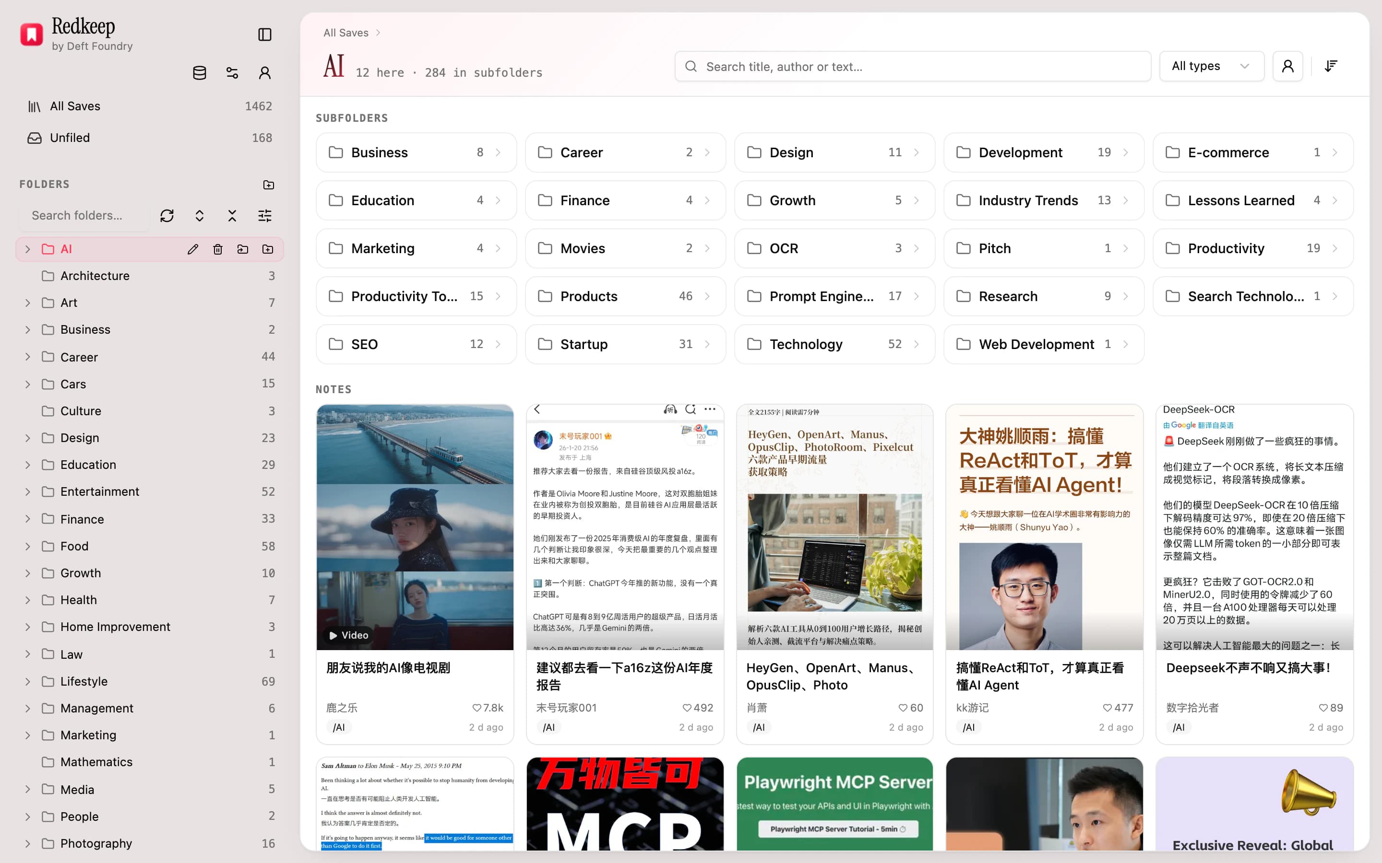
Task: Open the Products subfolder card
Action: pyautogui.click(x=625, y=296)
